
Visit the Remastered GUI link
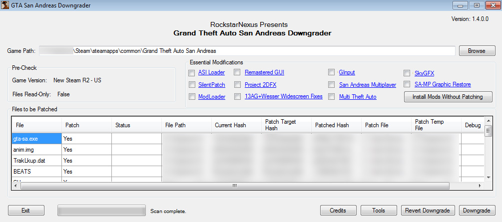click(264, 72)
